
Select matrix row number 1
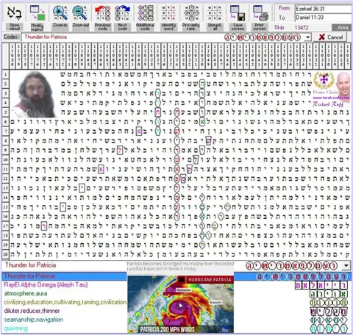6,74
